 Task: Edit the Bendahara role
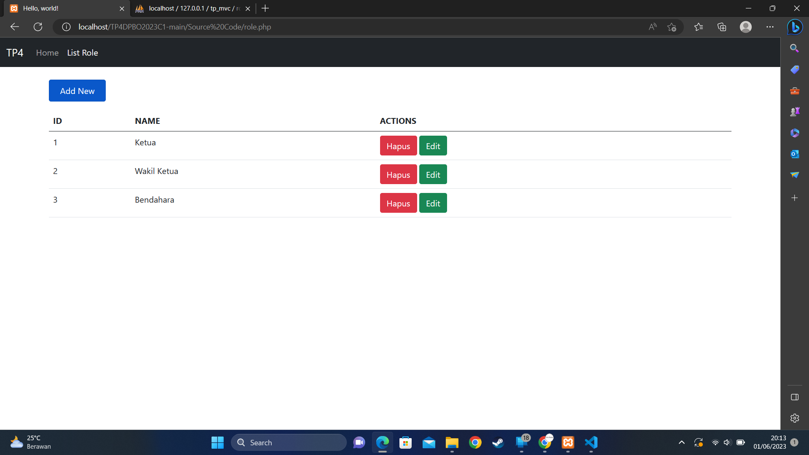[433, 203]
